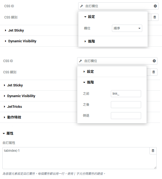Screen dimensions: 162x179
Task: Collapse the 屬性 section
Action: click(x=8, y=133)
